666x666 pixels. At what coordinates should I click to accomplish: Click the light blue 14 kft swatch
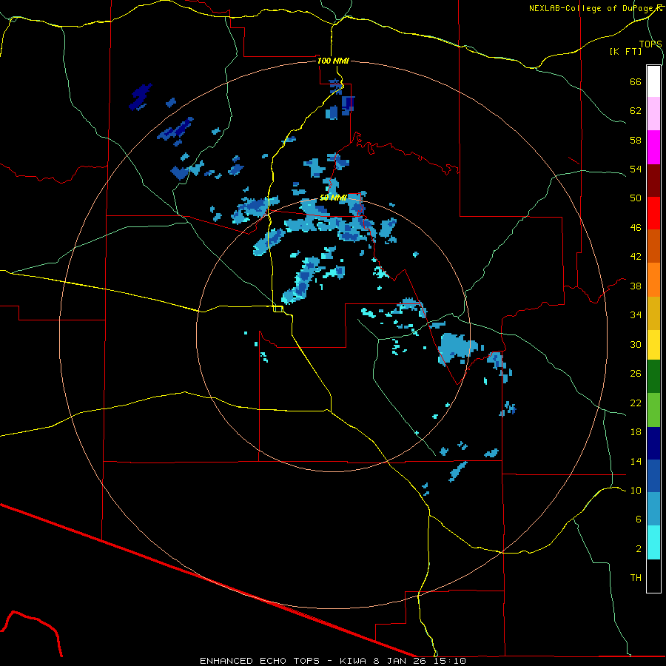(653, 509)
